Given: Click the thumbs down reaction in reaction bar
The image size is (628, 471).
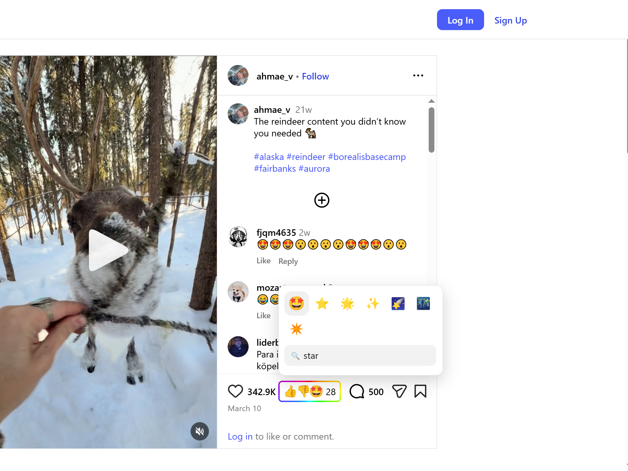Looking at the screenshot, I should tap(304, 392).
